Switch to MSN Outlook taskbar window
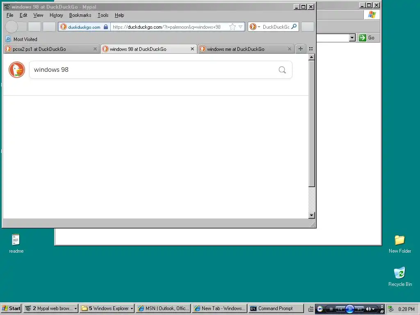The image size is (420, 315). tap(163, 308)
